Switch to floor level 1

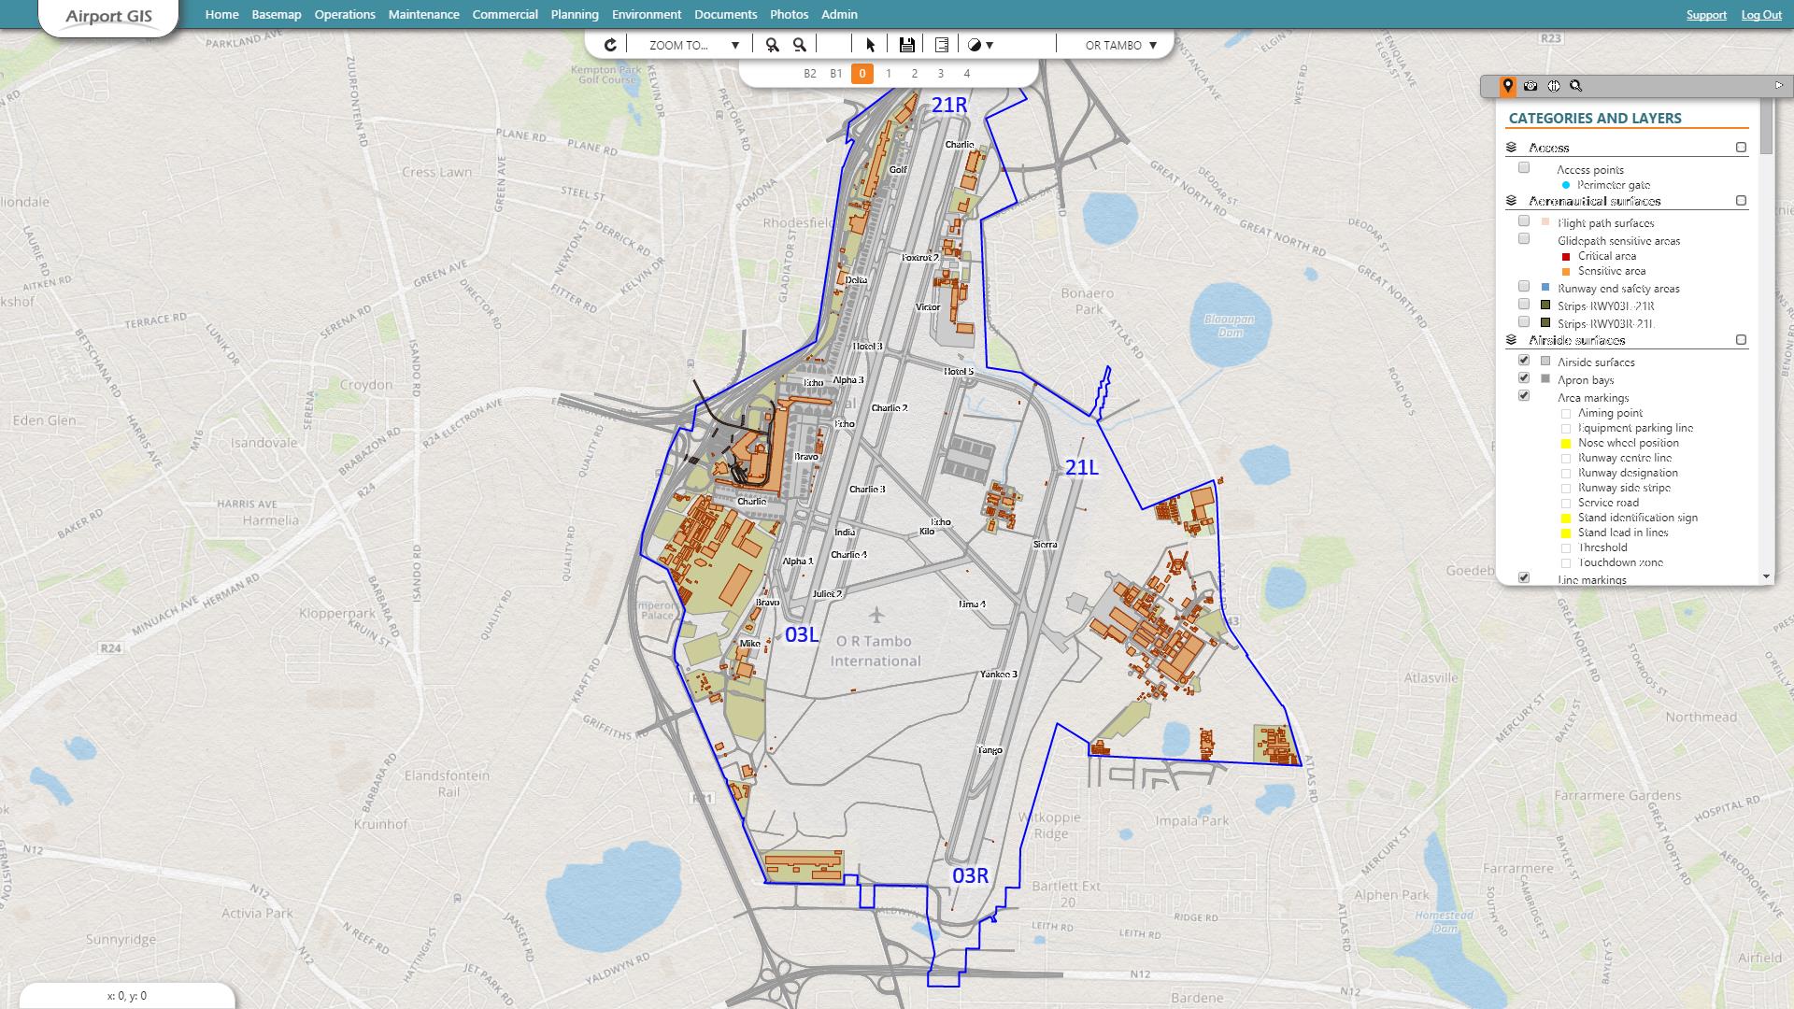tap(889, 74)
